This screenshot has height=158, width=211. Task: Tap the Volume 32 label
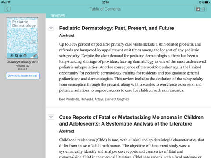pyautogui.click(x=23, y=66)
